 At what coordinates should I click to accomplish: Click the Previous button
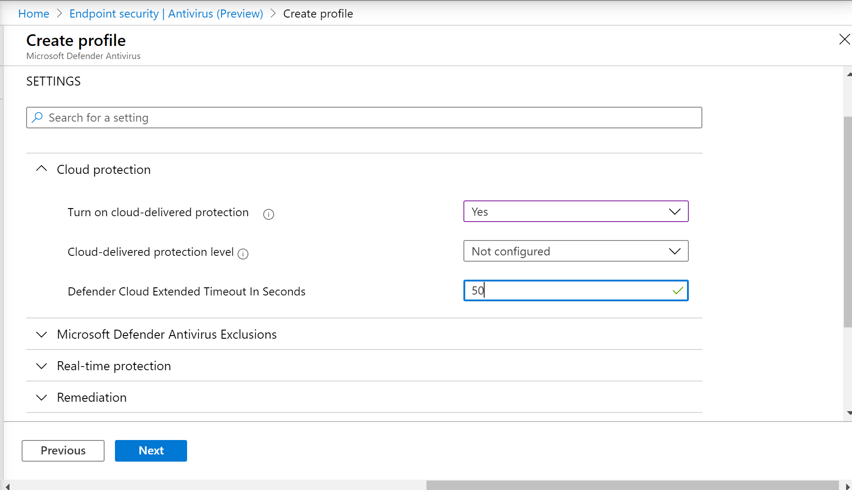point(63,451)
